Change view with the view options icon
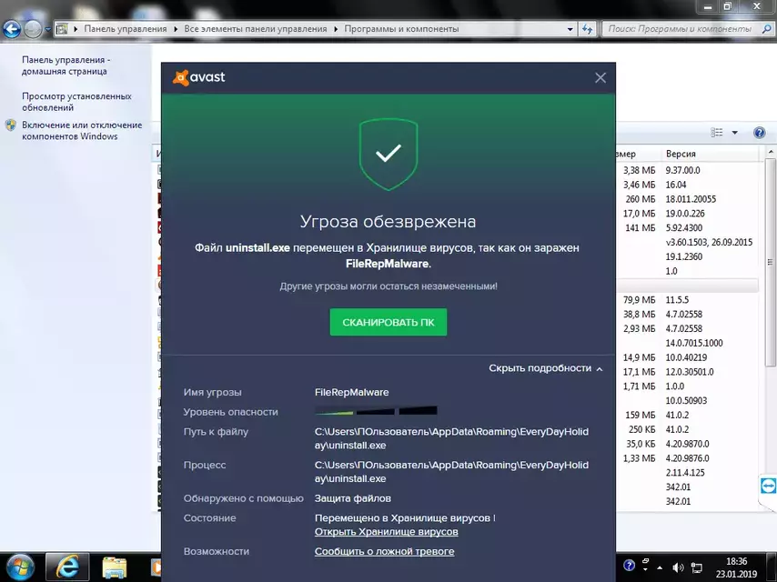Screen dimensions: 777x582 point(717,132)
